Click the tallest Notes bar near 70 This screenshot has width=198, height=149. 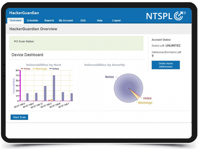coord(54,88)
